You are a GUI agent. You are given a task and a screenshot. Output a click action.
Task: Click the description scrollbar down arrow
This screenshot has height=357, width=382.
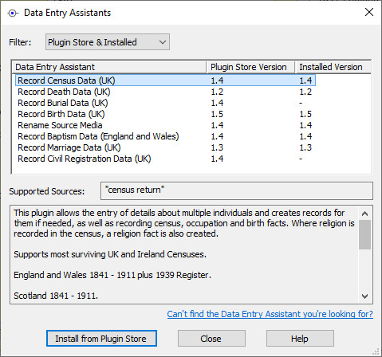pyautogui.click(x=364, y=296)
